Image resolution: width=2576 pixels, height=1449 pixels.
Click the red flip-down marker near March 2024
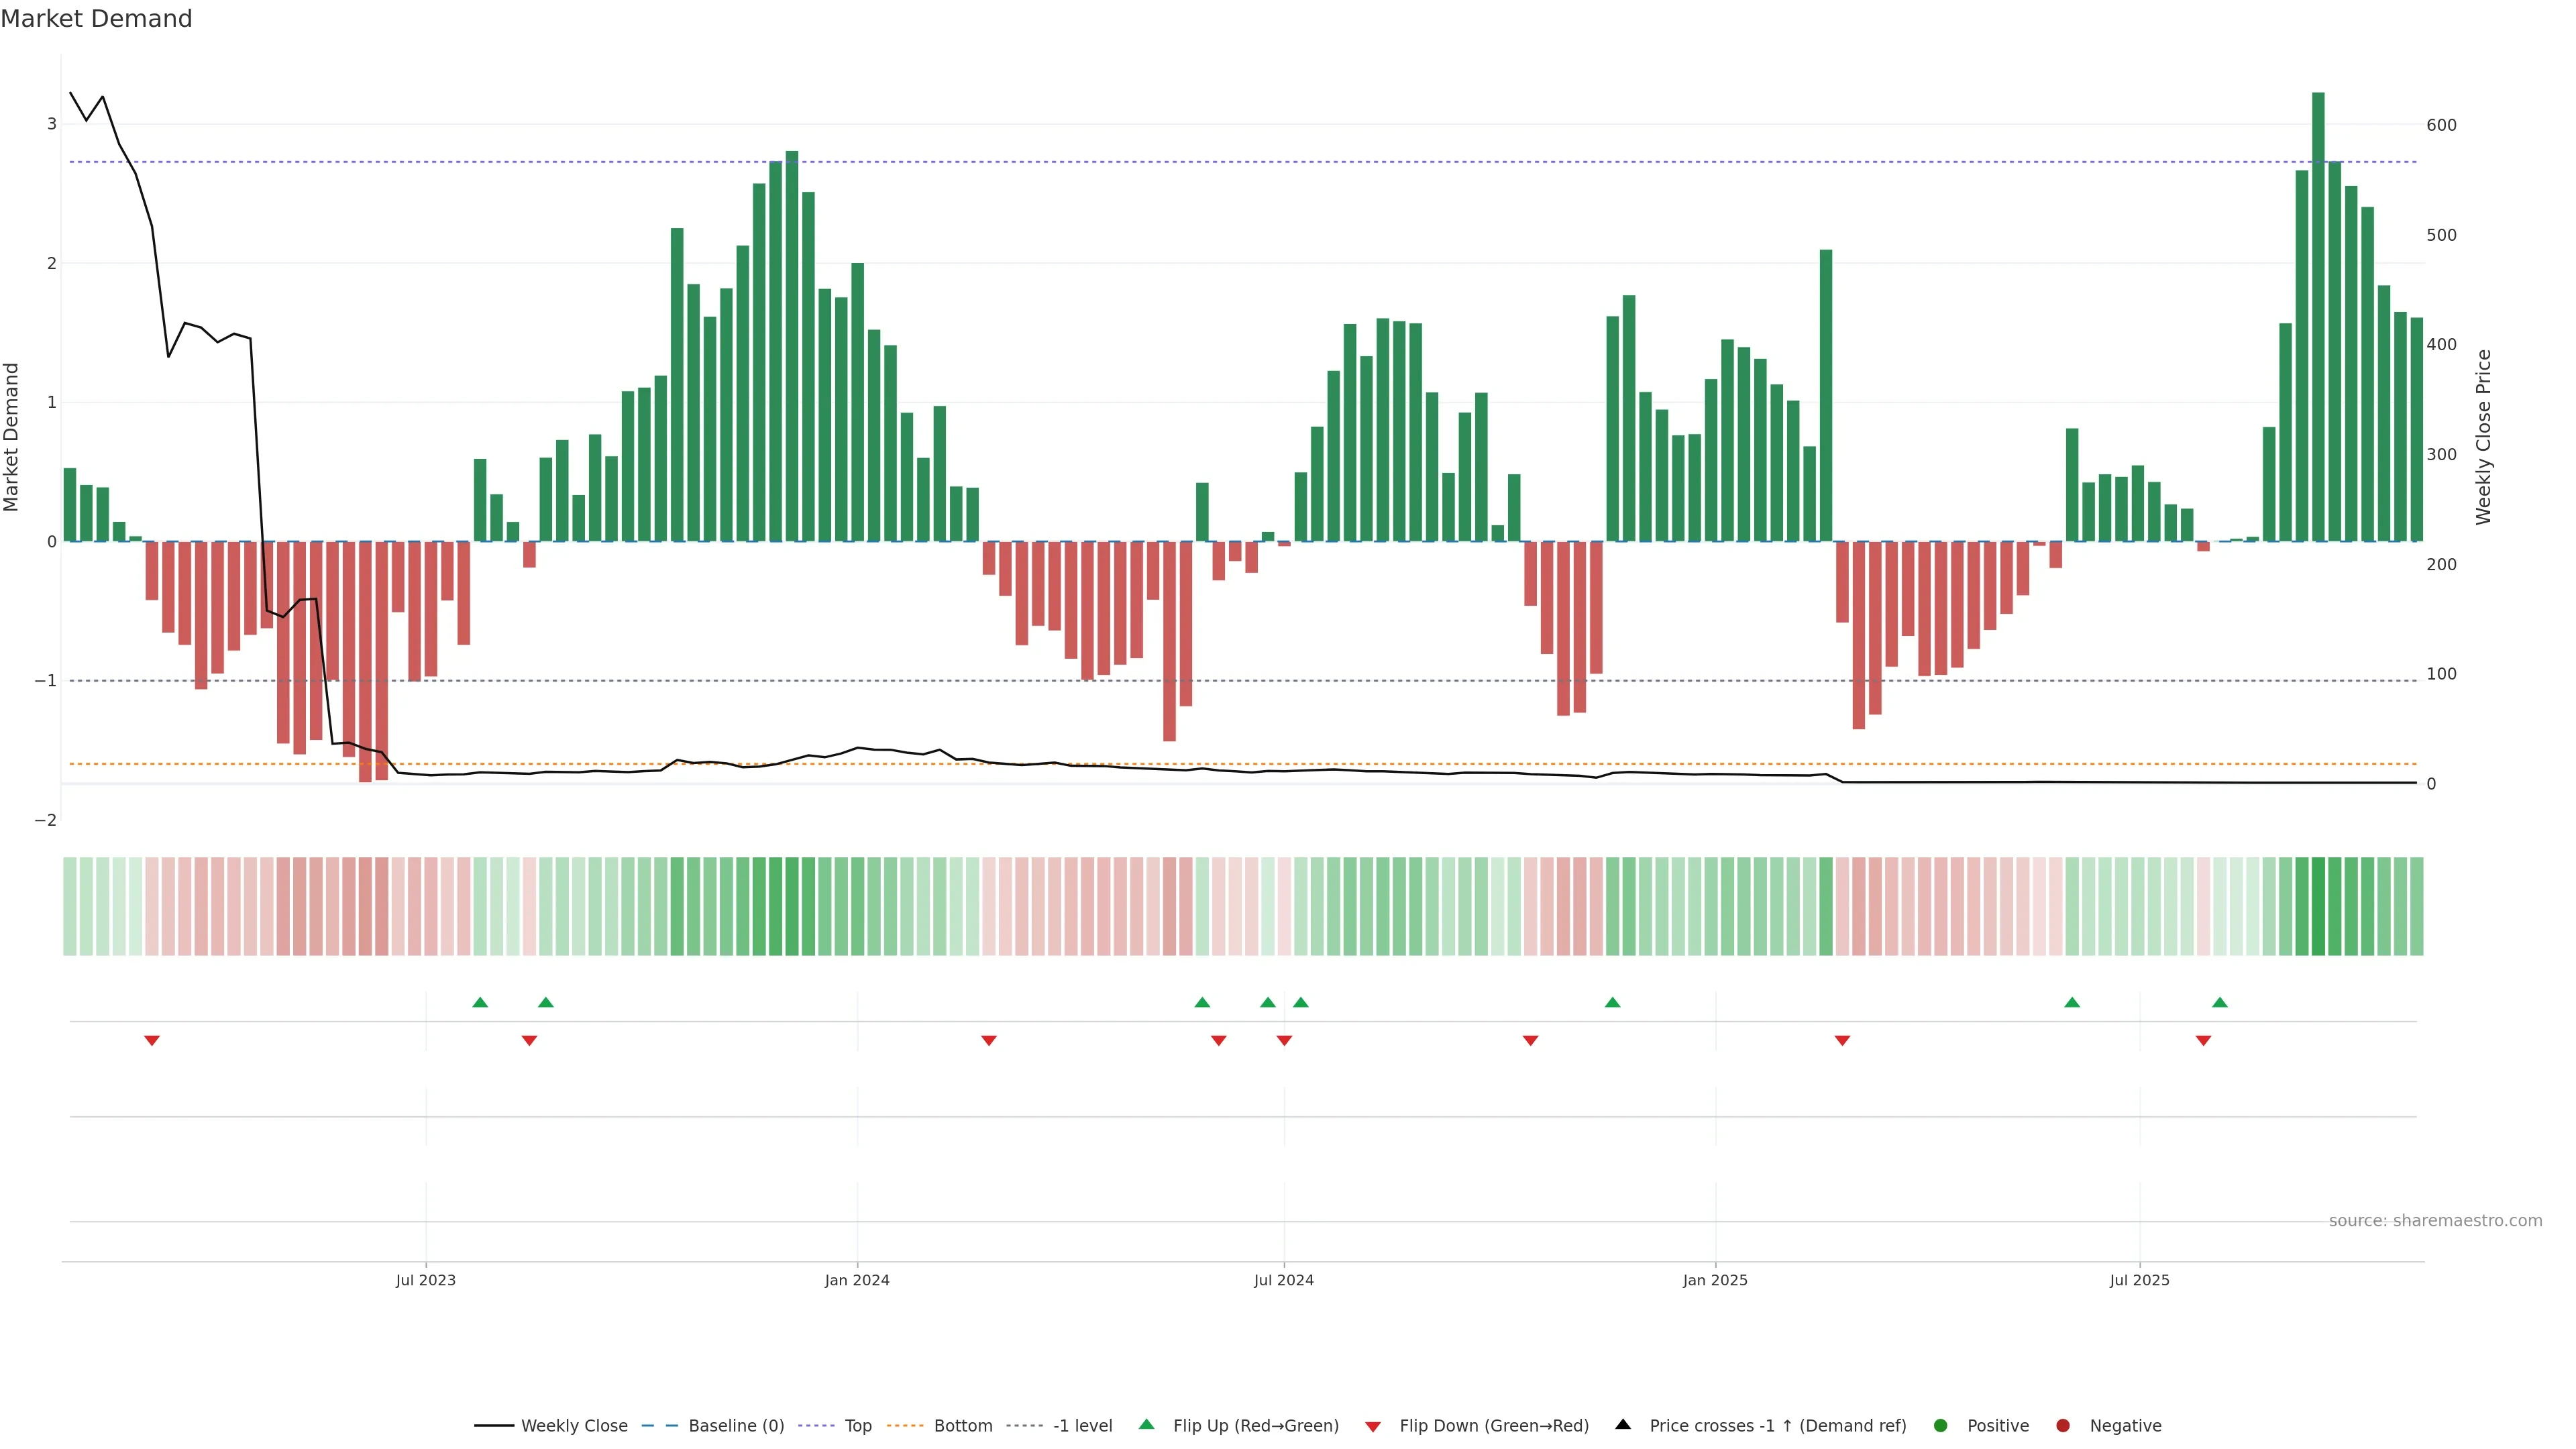989,1041
